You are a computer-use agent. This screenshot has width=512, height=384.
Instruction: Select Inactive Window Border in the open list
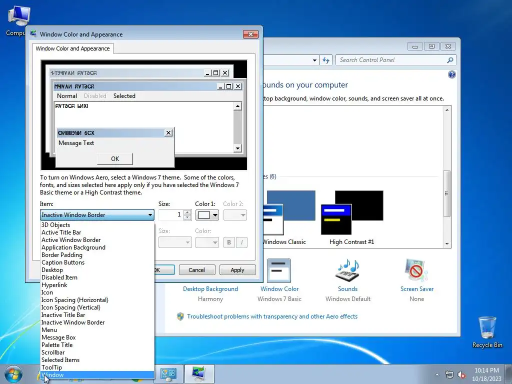tap(97, 322)
